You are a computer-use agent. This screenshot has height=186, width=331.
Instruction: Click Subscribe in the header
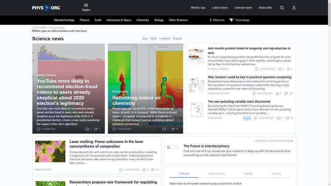tap(265, 8)
